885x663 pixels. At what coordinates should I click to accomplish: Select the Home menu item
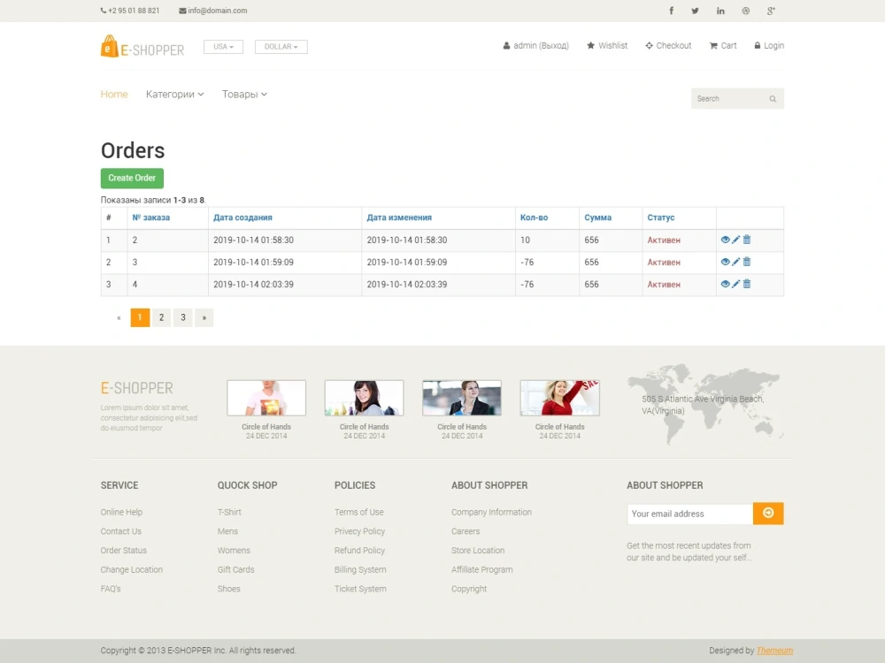(113, 94)
